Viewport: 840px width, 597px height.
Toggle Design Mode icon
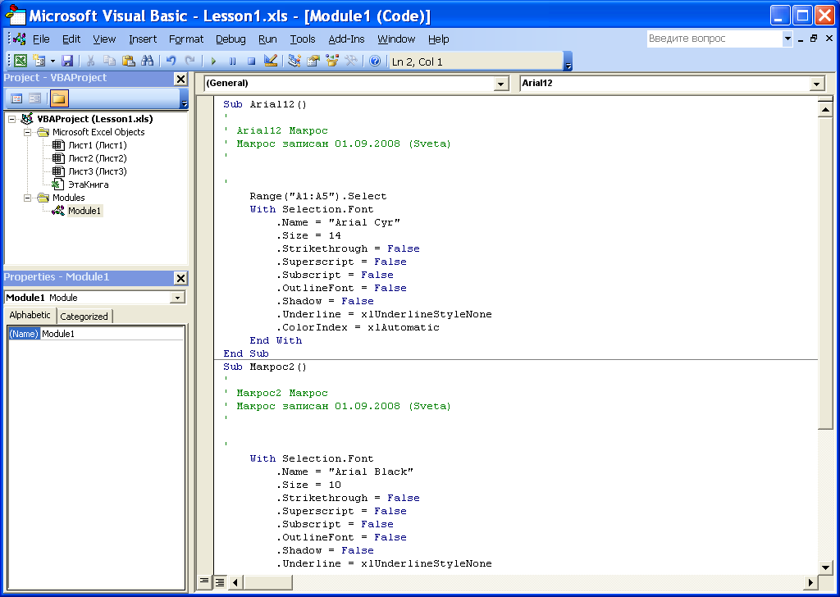[x=271, y=61]
